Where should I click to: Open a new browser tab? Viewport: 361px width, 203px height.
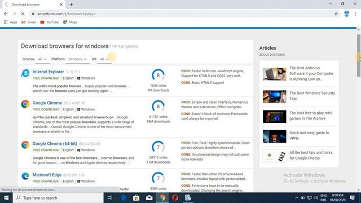pos(71,5)
